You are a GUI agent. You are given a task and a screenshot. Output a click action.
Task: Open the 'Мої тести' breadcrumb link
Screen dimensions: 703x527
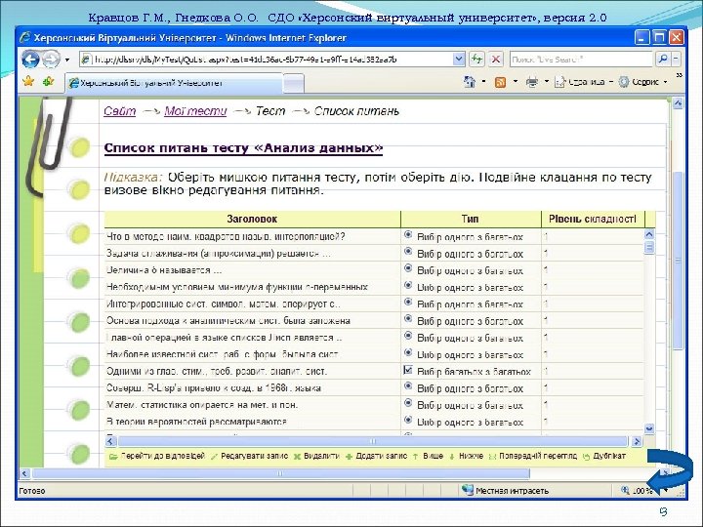click(x=195, y=111)
